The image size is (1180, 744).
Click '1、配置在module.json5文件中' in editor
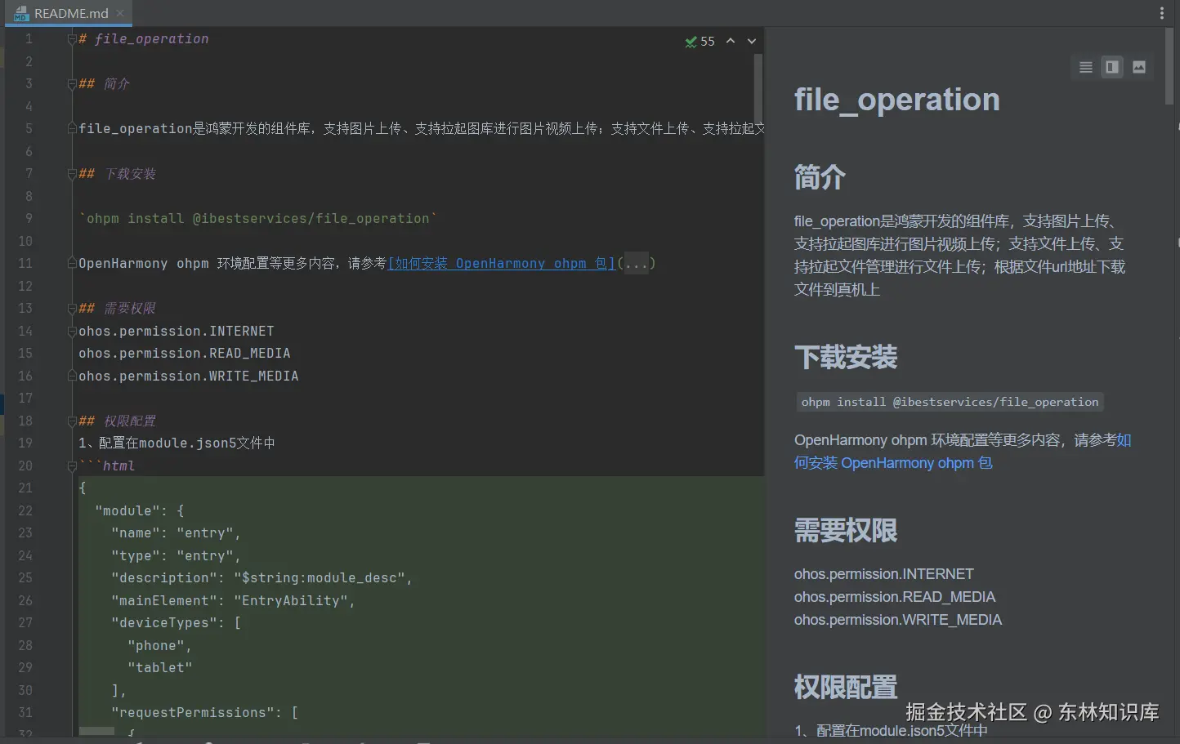point(177,443)
